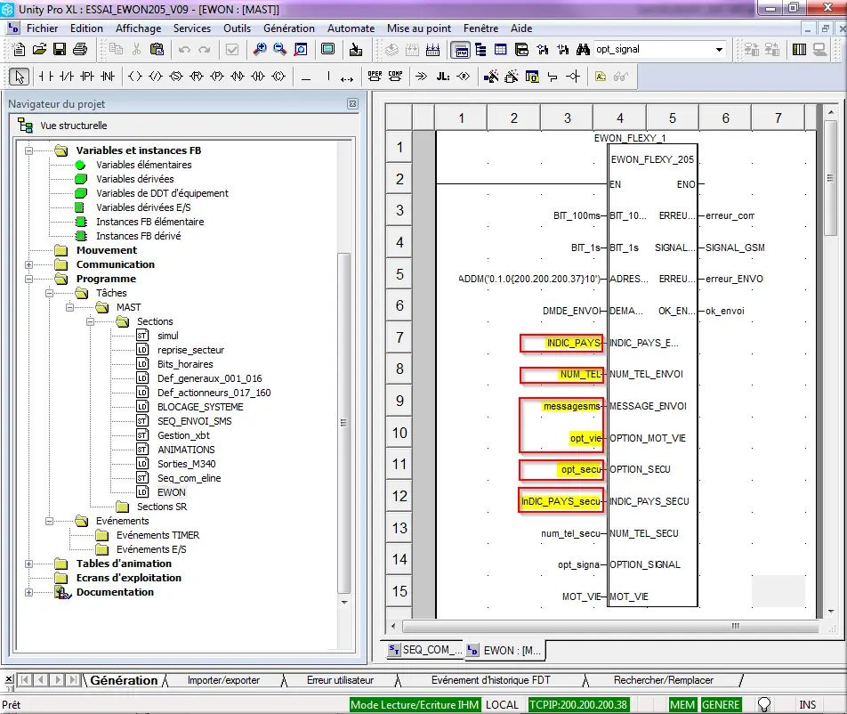
Task: Click the binoculars Search icon
Action: click(583, 50)
